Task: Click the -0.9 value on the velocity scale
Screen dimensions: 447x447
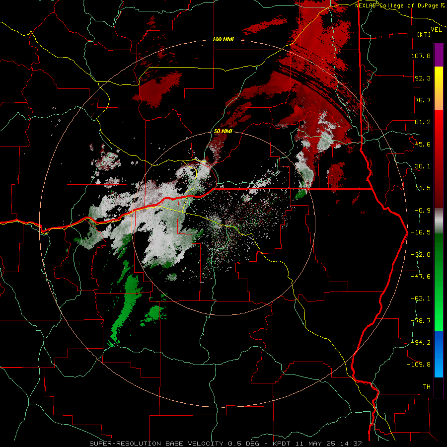Action: (x=423, y=211)
